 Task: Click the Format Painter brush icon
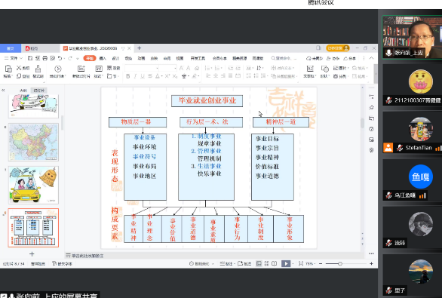point(38,69)
